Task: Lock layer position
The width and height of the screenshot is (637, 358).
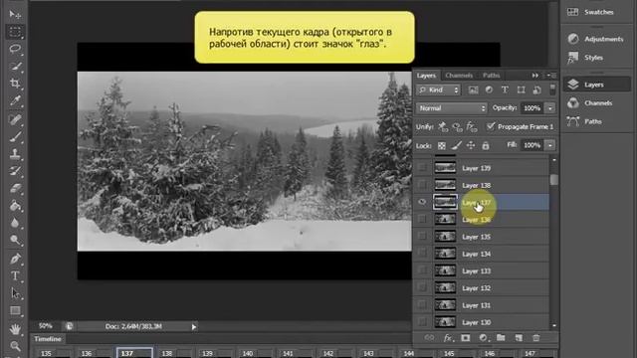Action: click(x=471, y=145)
